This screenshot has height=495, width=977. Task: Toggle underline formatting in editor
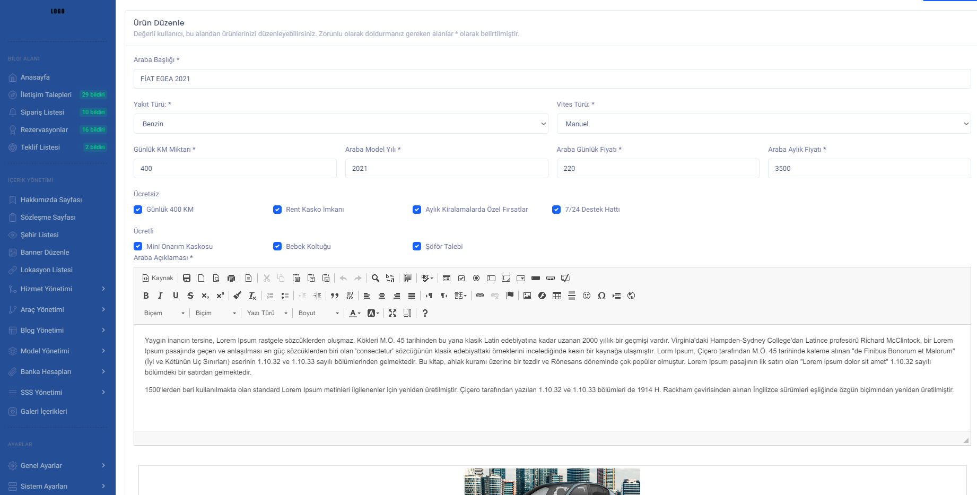coord(176,296)
